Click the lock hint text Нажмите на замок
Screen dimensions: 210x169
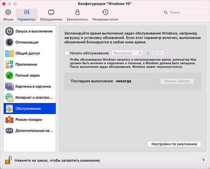click(58, 161)
